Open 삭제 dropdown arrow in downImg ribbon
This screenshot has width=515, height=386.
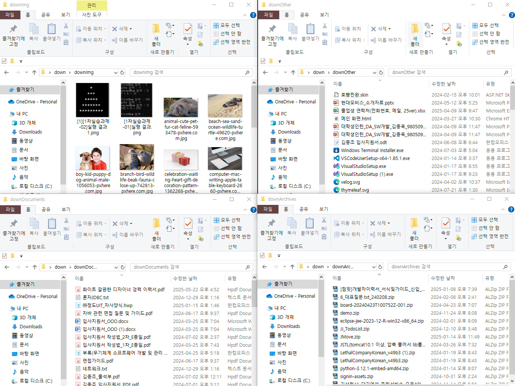coord(131,29)
